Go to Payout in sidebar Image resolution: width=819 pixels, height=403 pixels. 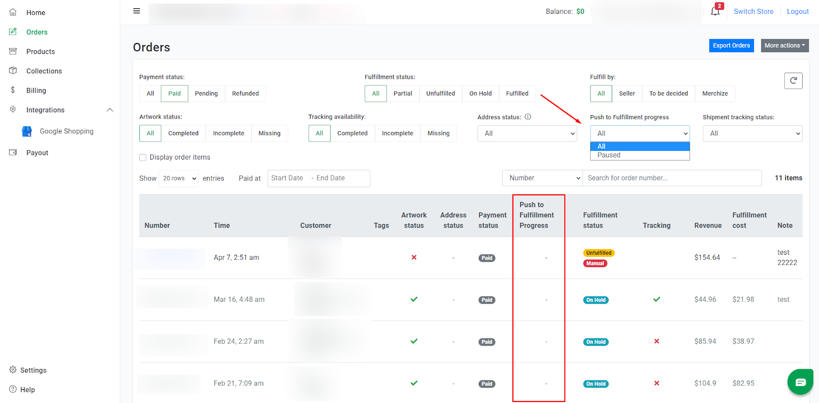tap(37, 153)
